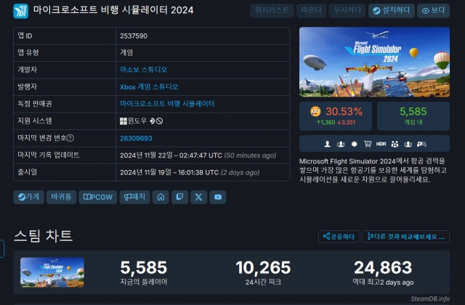Open the 공유하다 share menu
Screen dimensions: 465x305
click(339, 237)
